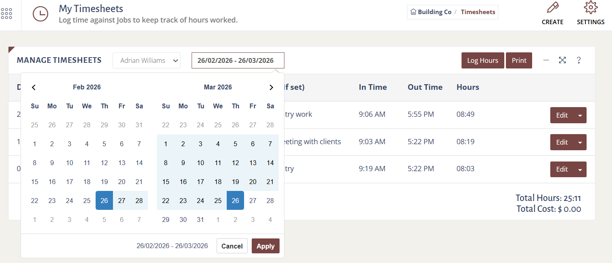Click the My Timesheets clock icon

40,14
